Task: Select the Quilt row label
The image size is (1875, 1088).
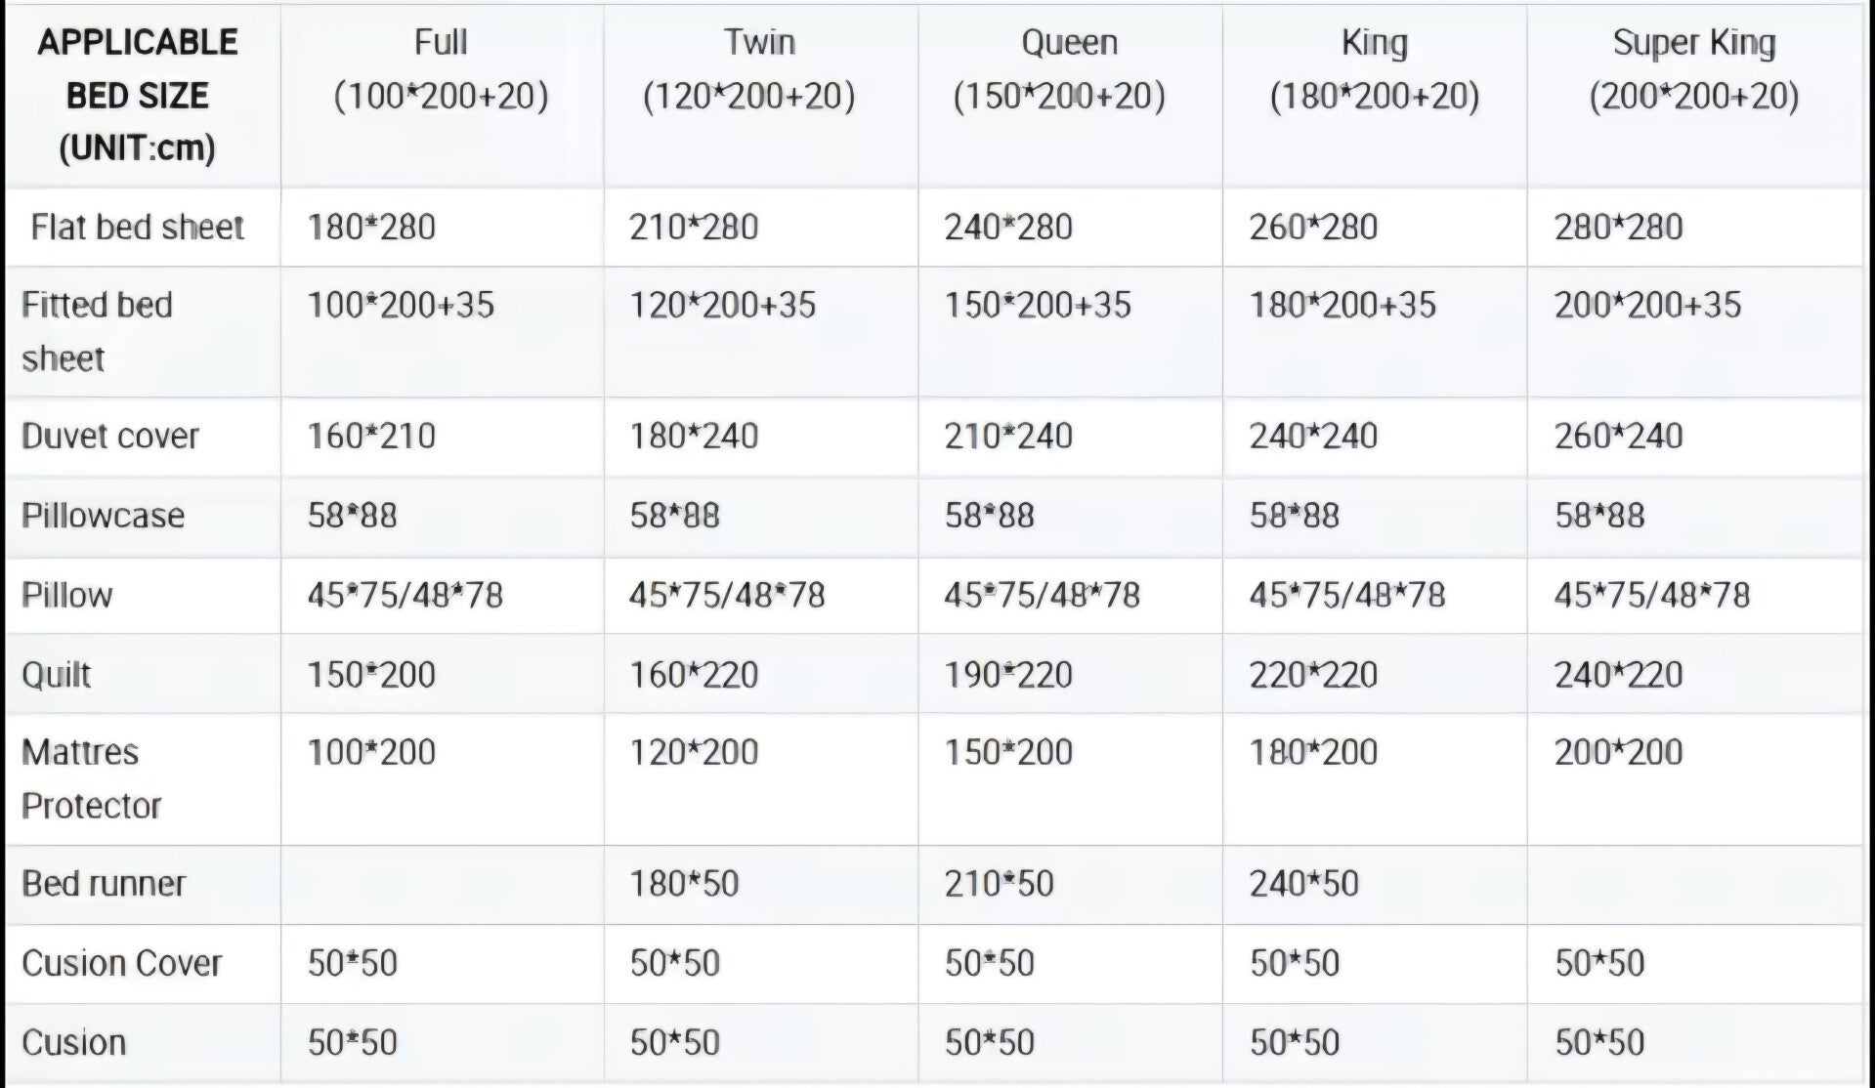Action: click(56, 675)
